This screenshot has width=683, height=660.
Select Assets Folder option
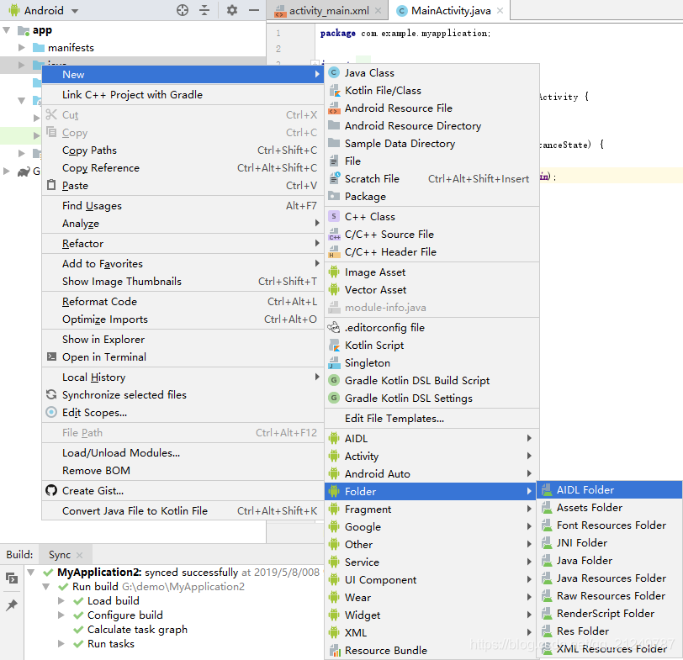[x=609, y=508]
